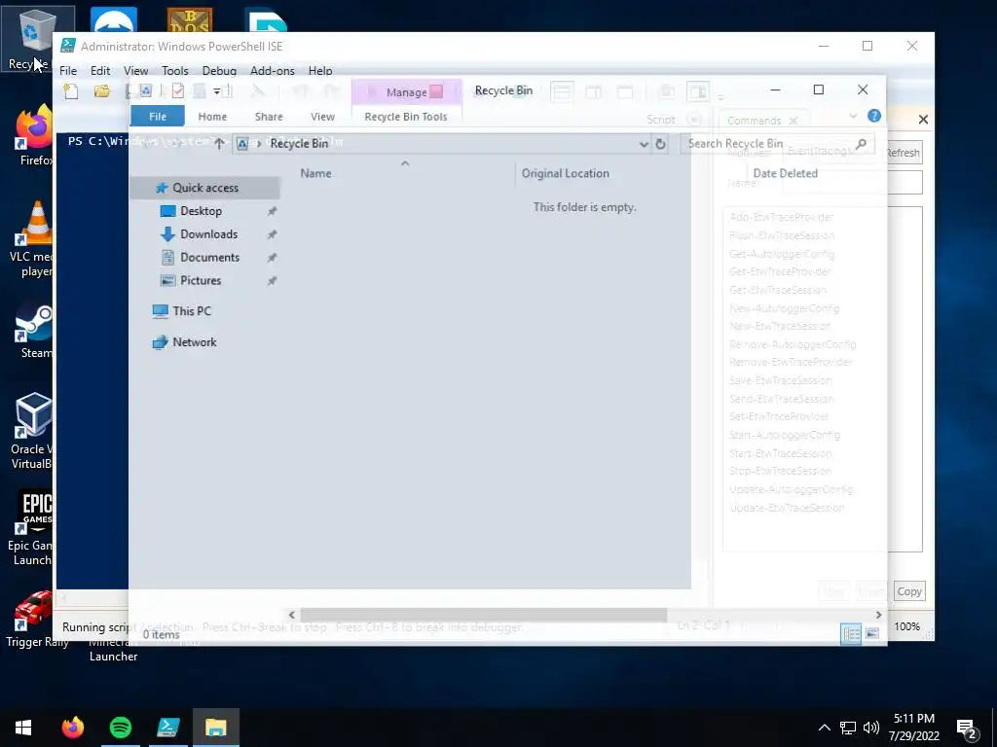Image resolution: width=997 pixels, height=747 pixels.
Task: Click Spotify in the taskbar
Action: [121, 728]
